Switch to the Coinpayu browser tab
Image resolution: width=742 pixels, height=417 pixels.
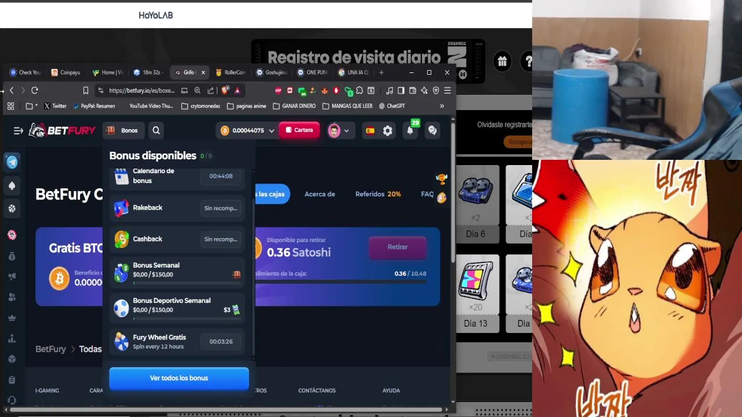pyautogui.click(x=66, y=72)
